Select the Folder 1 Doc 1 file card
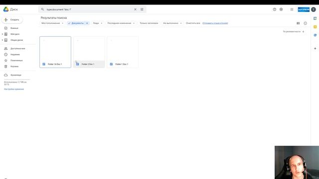 123,52
